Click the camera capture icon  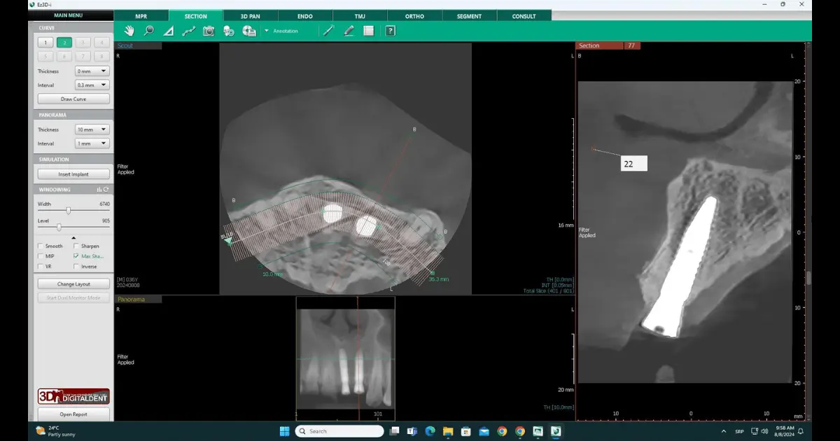[209, 31]
